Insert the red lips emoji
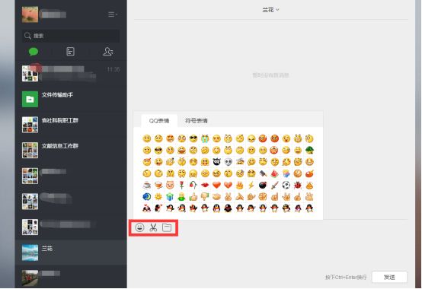Image resolution: width=422 pixels, height=289 pixels. coord(205,185)
